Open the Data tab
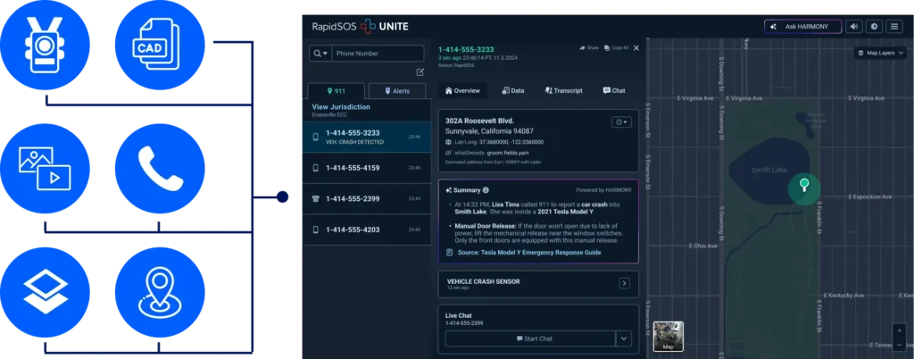Screen dimensions: 914x359 [x=513, y=90]
